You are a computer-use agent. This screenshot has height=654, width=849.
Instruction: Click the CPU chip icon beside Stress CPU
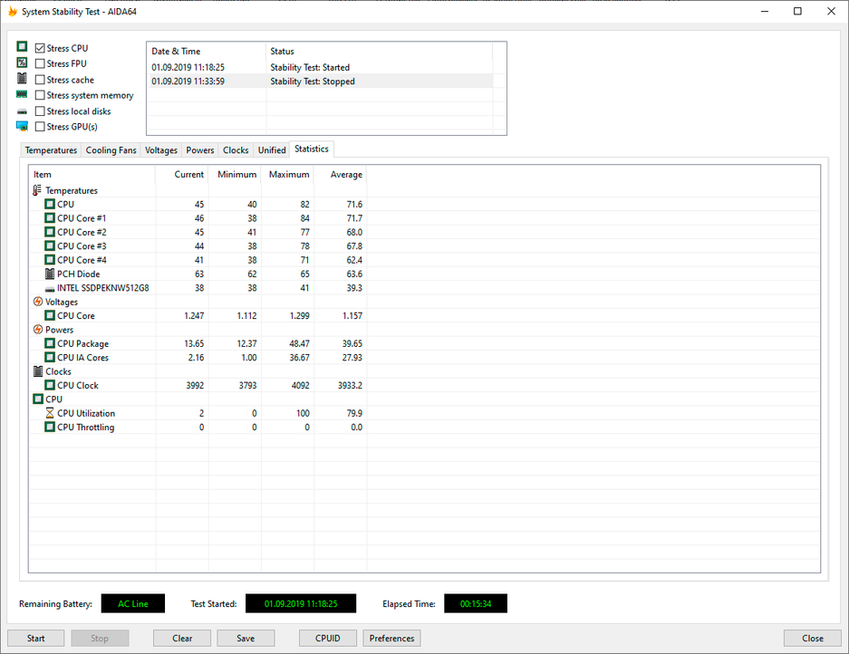coord(22,46)
